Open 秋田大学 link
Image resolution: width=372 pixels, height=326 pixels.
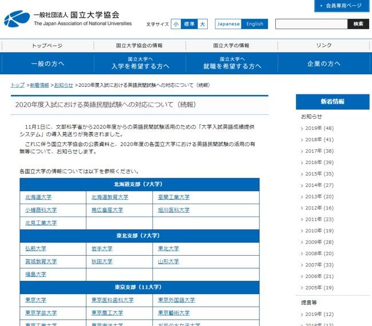[x=102, y=261]
